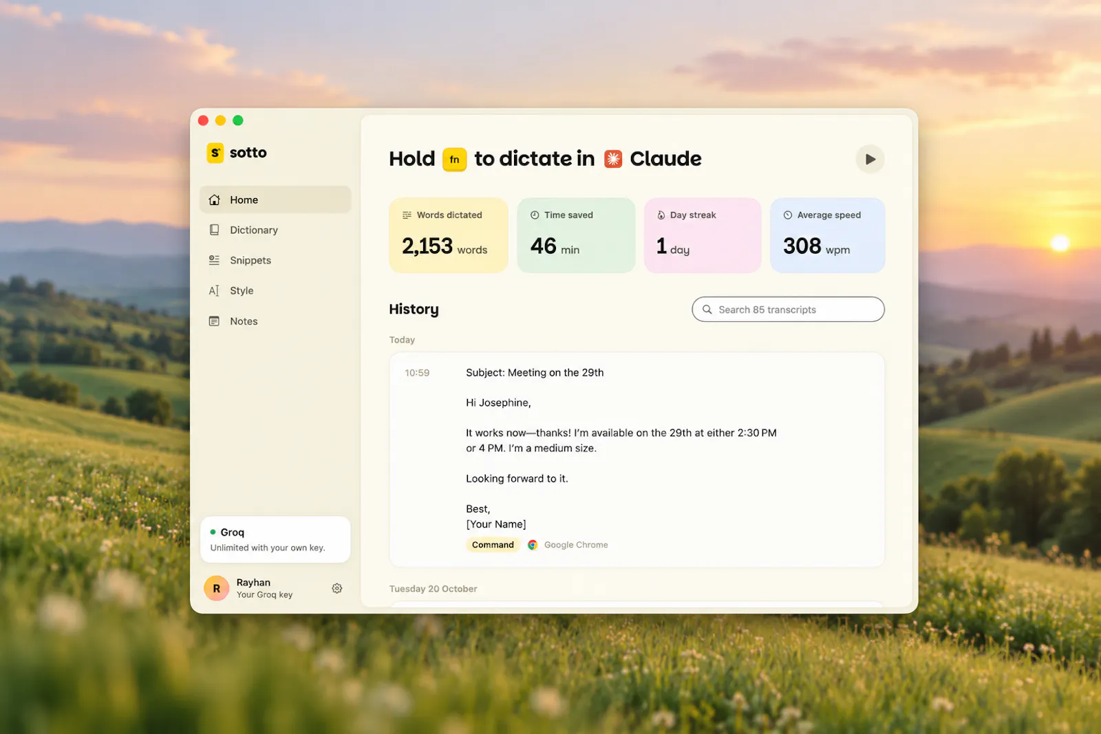Click the History heading
This screenshot has height=734, width=1101.
coord(414,310)
